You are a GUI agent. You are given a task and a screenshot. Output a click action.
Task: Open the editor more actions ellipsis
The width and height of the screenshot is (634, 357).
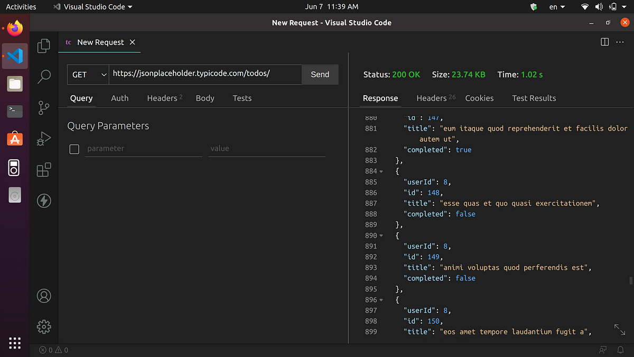[x=620, y=42]
